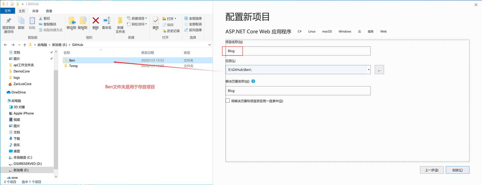
Task: Sort by Type column header
Action: [187, 53]
